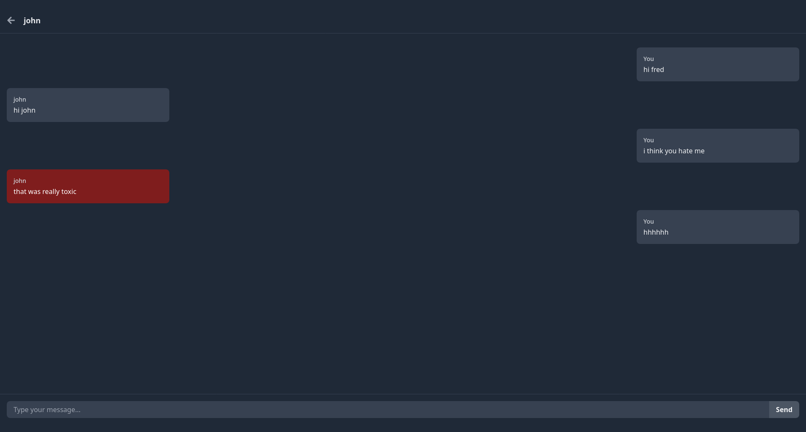Click "You" label above "hi fred"
806x432 pixels.
[649, 59]
